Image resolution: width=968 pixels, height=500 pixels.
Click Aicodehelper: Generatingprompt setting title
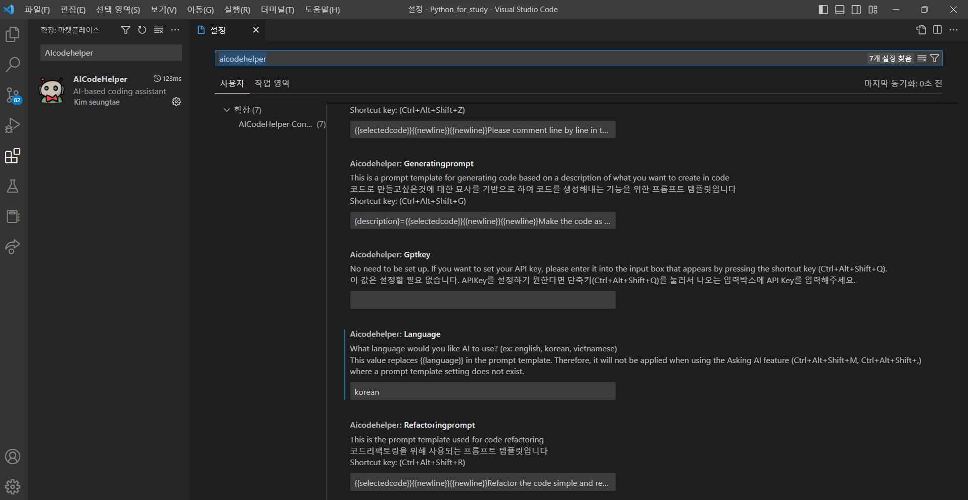click(x=411, y=164)
